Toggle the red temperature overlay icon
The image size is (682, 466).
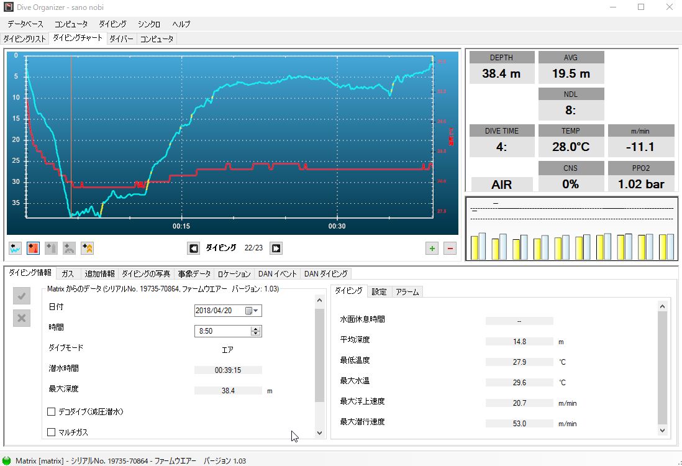tap(34, 249)
